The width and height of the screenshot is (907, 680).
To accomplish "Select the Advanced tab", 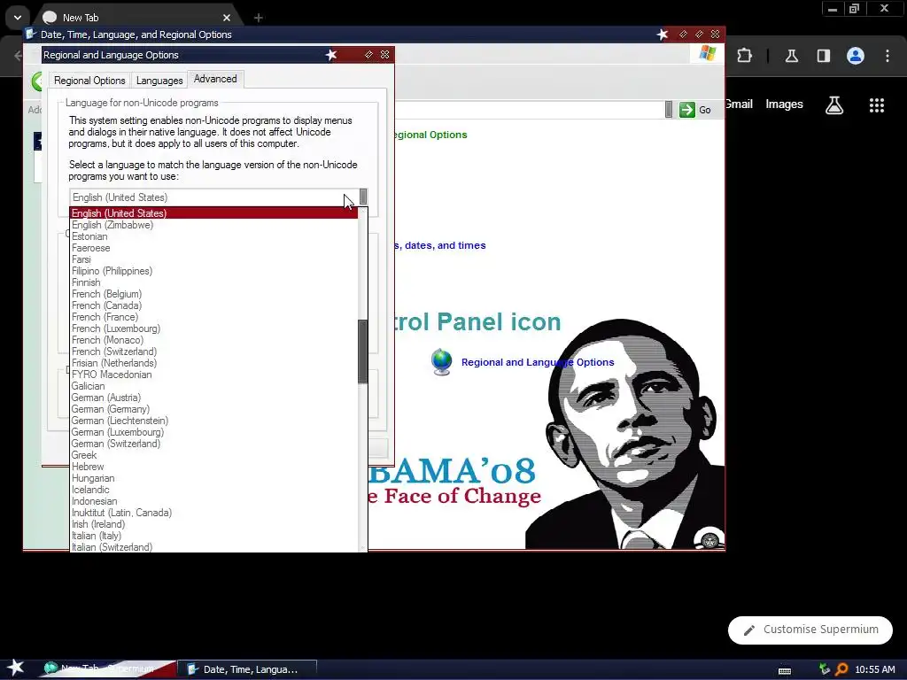I will (215, 79).
